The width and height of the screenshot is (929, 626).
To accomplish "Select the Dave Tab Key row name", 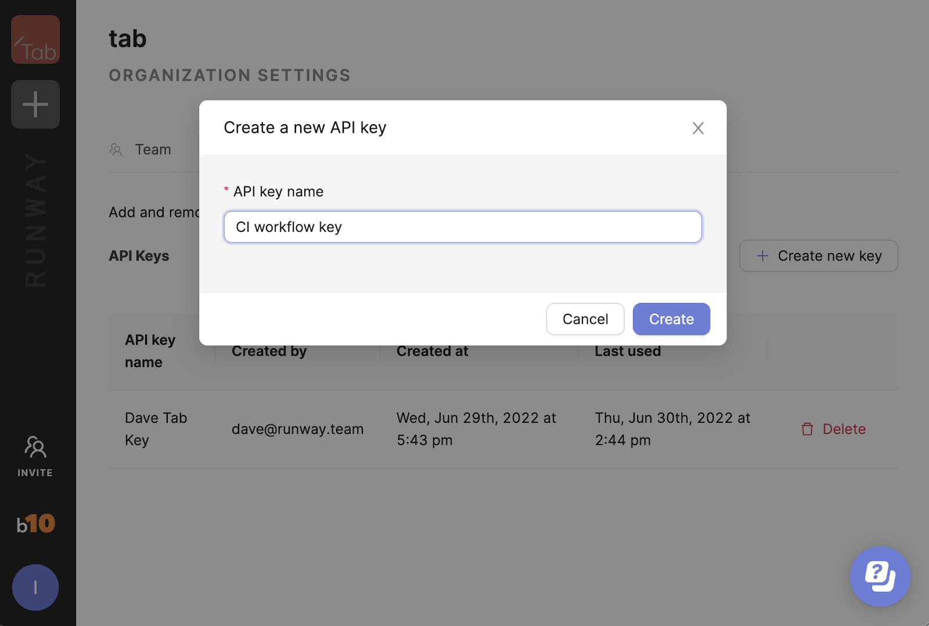I will point(156,429).
